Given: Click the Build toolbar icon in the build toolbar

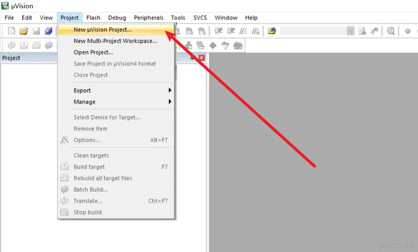Looking at the screenshot, I should point(24,45).
